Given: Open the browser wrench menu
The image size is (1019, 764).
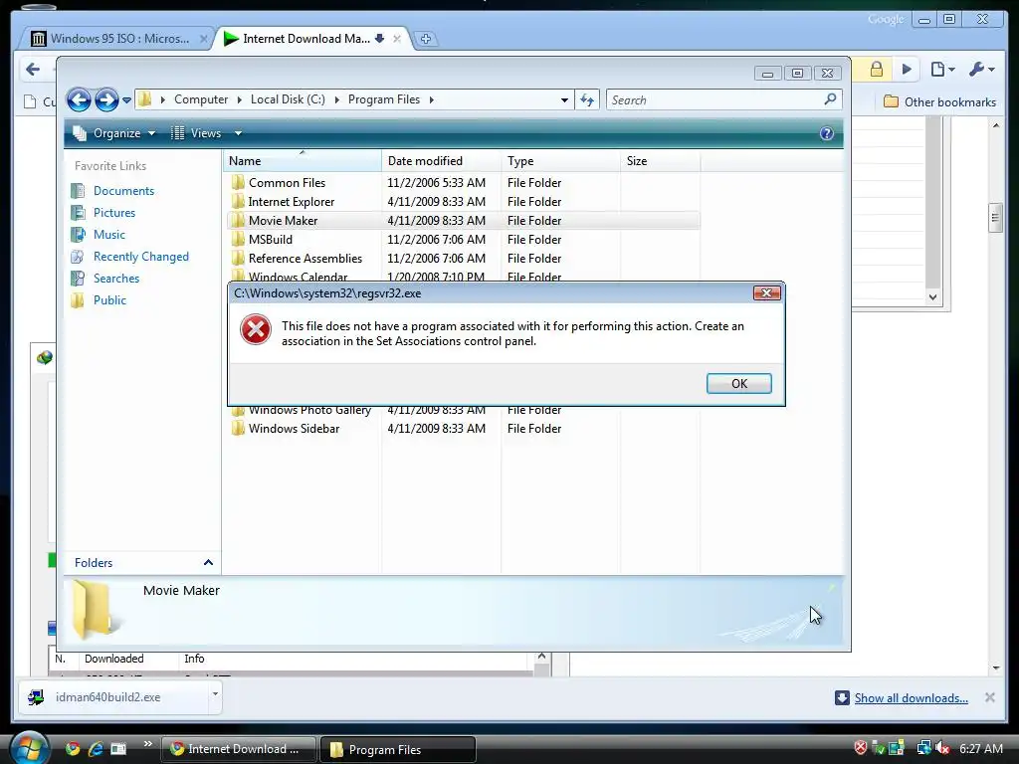Looking at the screenshot, I should [x=981, y=69].
